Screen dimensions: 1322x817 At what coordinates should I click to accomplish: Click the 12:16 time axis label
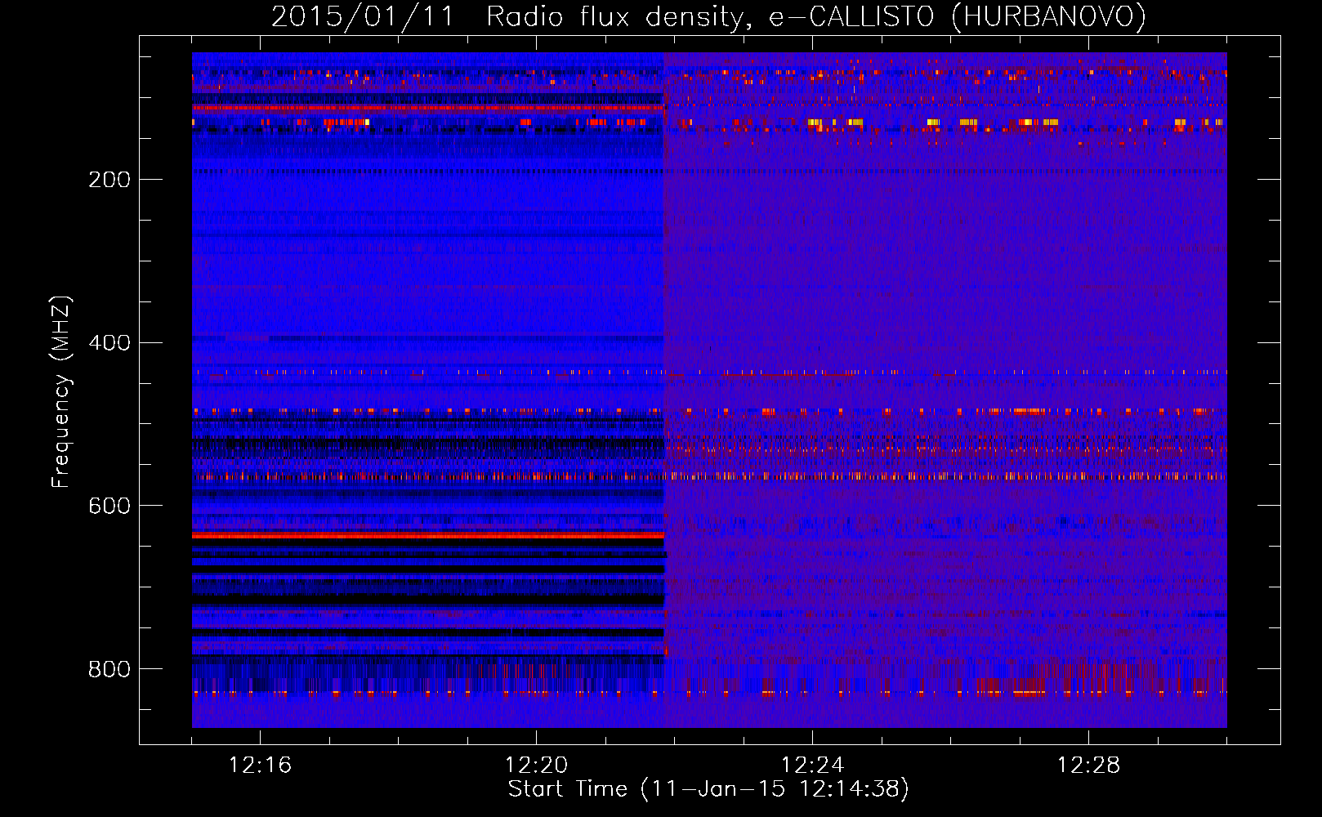pos(260,766)
